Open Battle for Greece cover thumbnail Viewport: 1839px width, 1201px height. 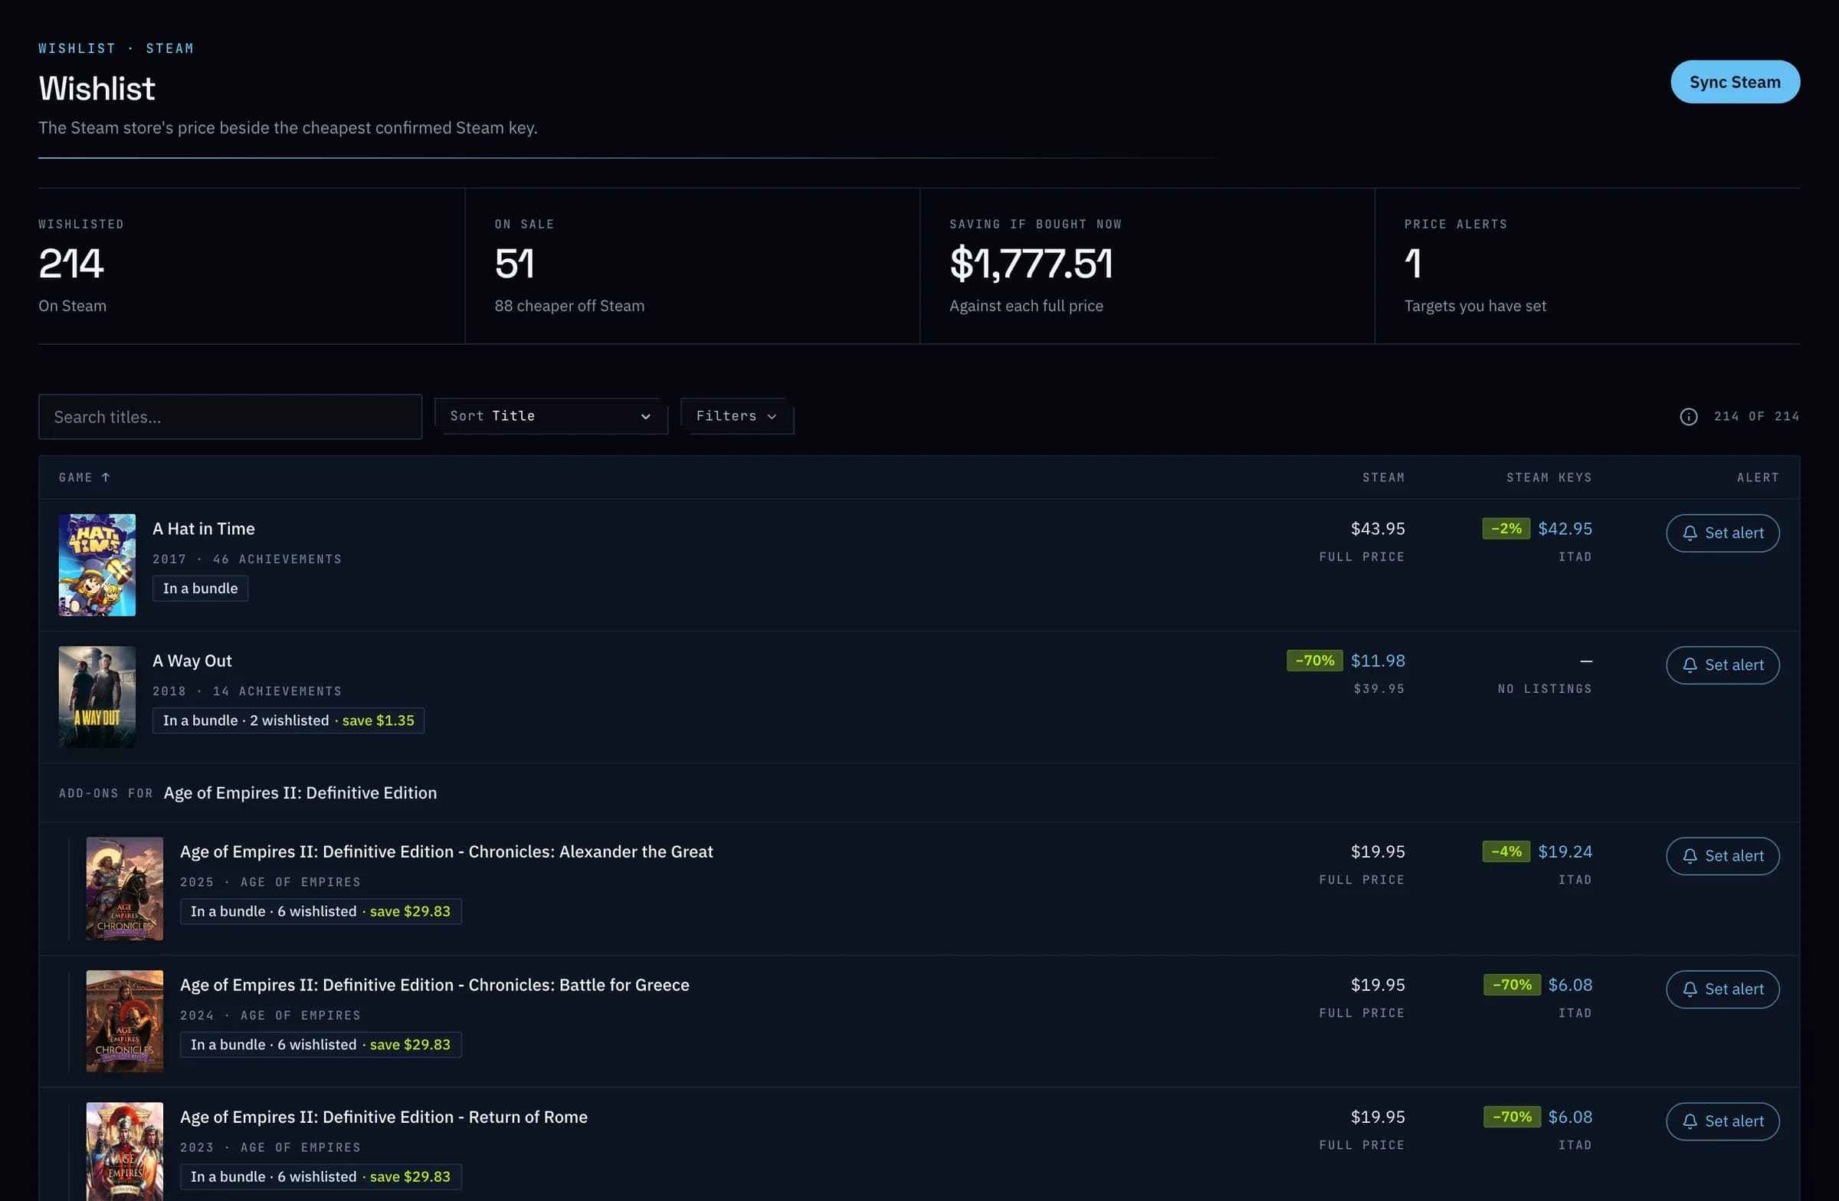pos(124,1021)
